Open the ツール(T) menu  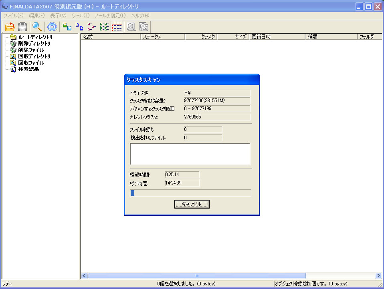81,16
